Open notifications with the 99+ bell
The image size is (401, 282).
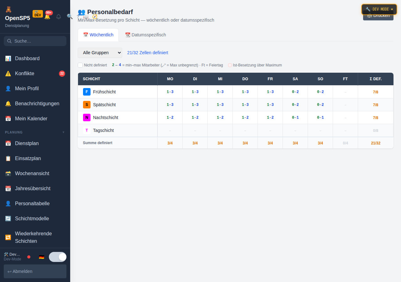(47, 16)
